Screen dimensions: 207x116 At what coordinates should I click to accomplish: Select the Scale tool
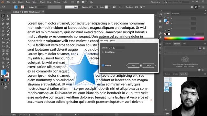click(x=8, y=39)
